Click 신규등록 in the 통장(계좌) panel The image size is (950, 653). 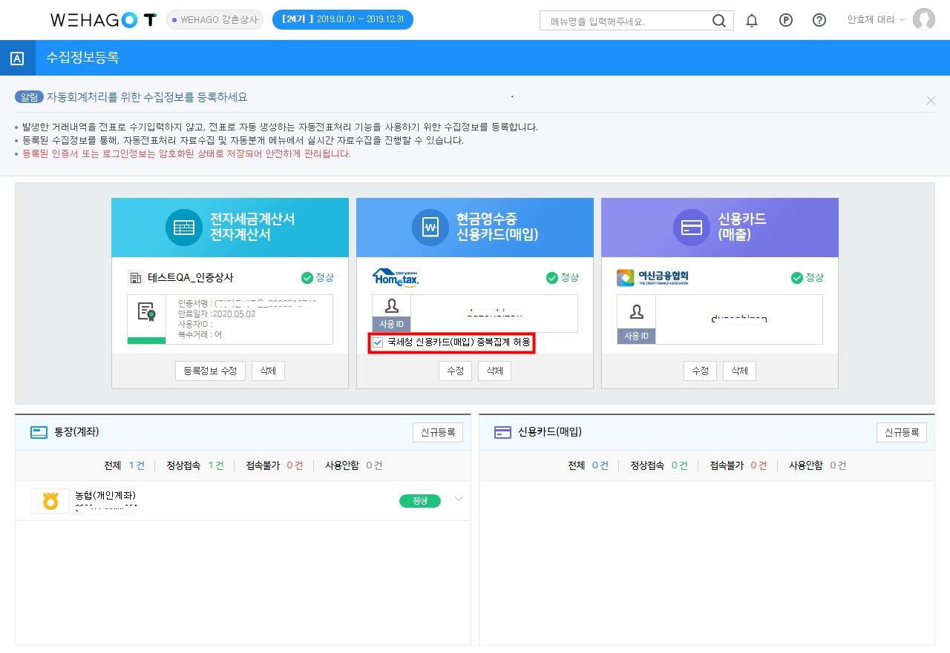coord(438,432)
